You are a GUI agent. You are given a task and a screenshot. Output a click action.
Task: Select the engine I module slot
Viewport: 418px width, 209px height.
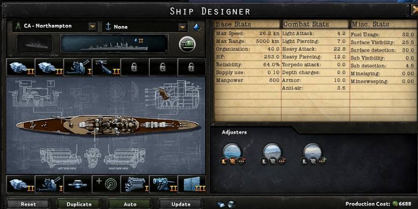[x=135, y=184]
